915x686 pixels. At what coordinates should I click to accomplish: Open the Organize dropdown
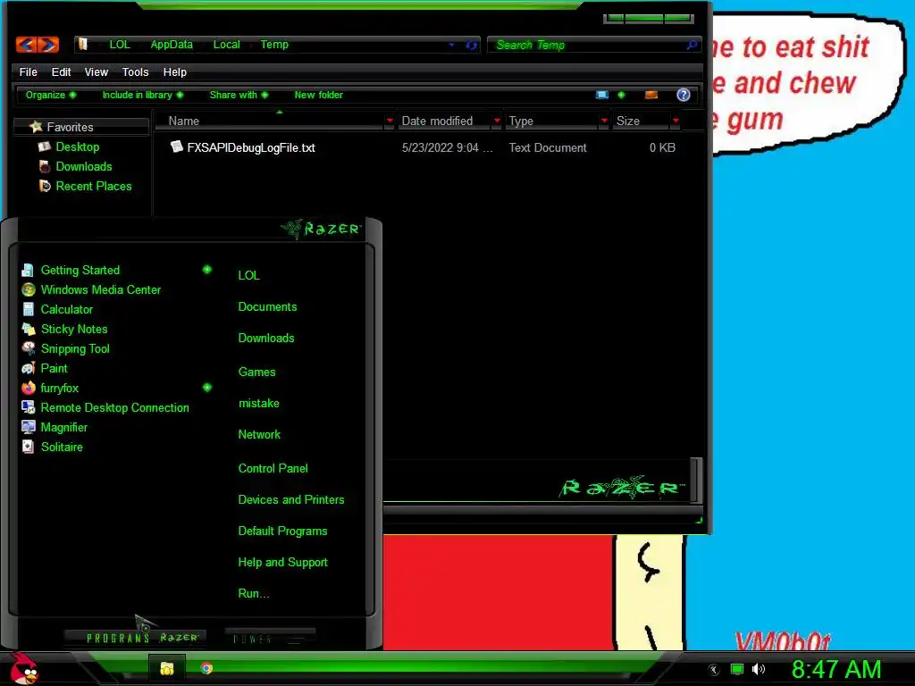pyautogui.click(x=50, y=95)
